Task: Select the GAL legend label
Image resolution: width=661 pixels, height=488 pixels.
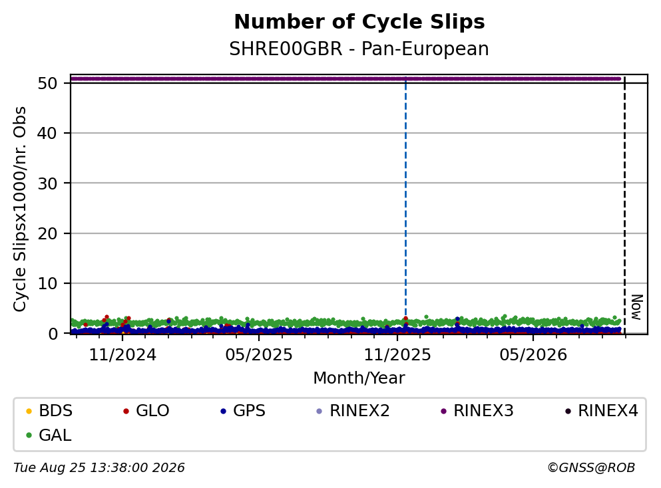Action: click(x=55, y=435)
